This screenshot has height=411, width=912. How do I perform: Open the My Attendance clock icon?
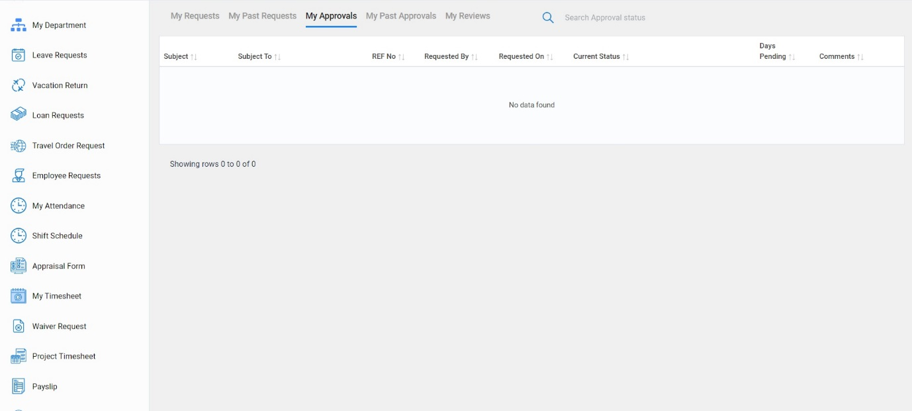[18, 205]
